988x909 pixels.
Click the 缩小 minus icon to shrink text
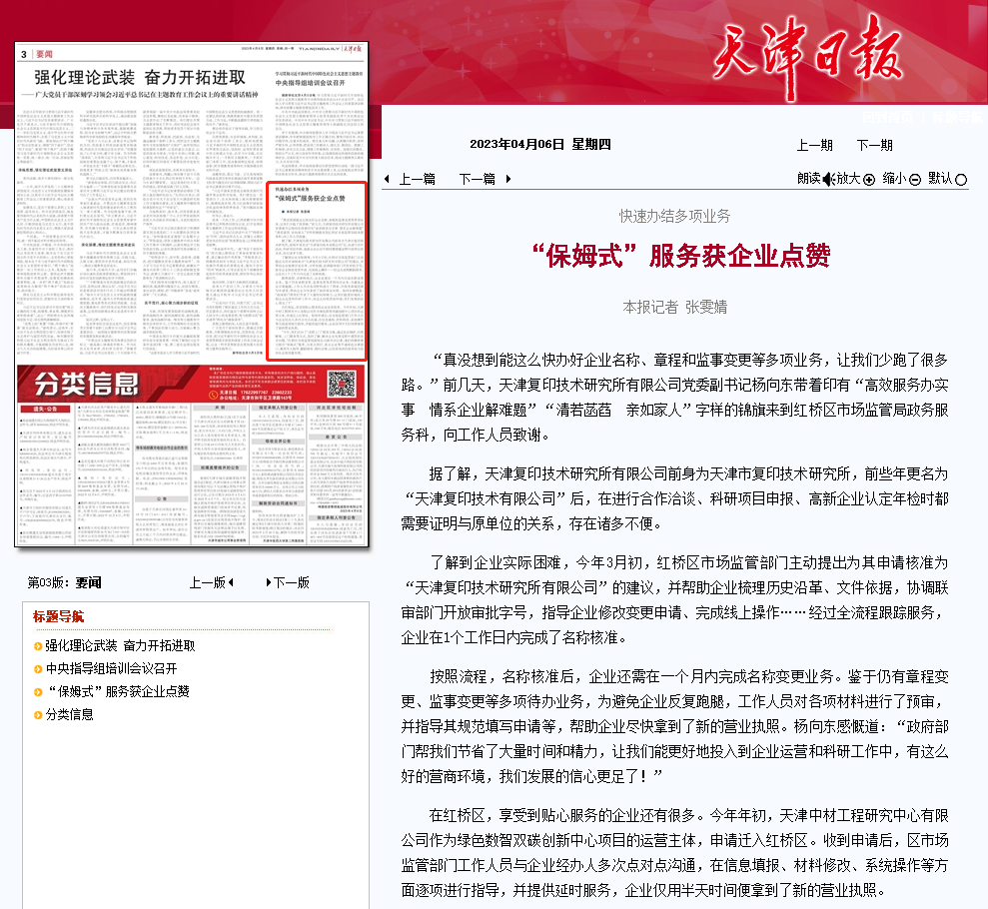tap(915, 178)
